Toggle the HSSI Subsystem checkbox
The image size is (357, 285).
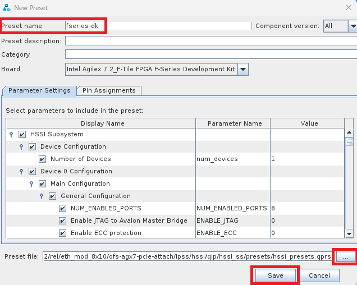click(x=22, y=134)
